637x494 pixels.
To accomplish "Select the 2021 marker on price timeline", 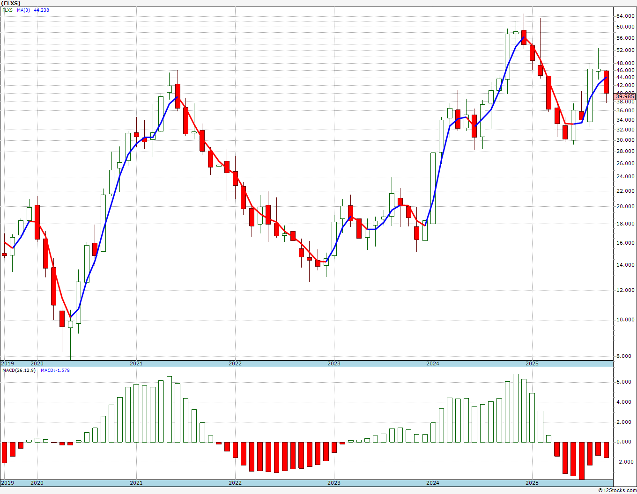I will 136,363.
